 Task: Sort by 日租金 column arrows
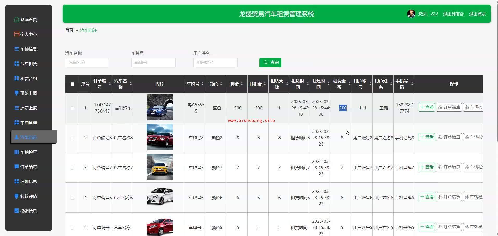point(265,84)
